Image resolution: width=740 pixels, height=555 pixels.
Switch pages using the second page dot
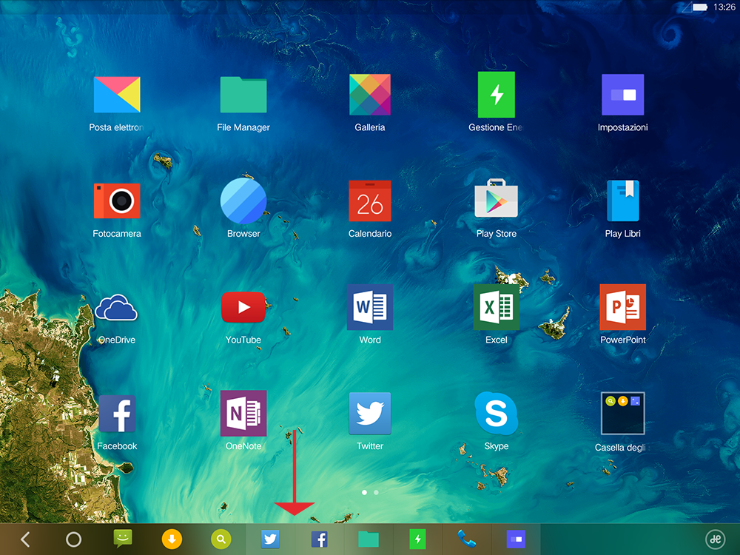tap(376, 491)
